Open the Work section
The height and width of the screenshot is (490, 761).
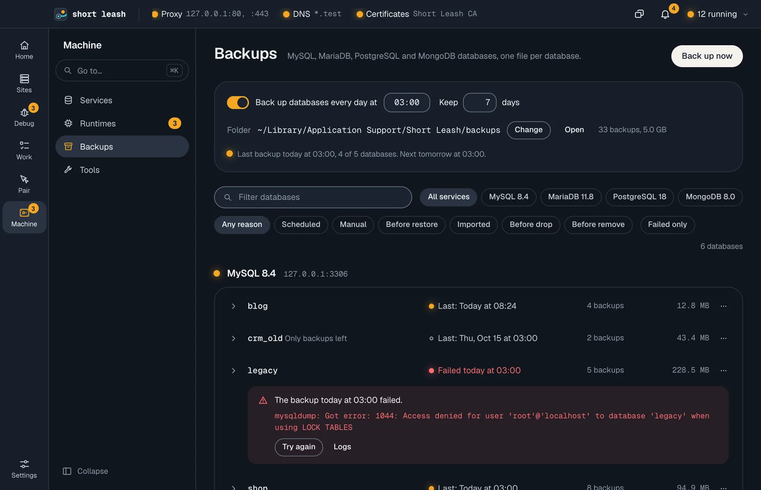[x=24, y=151]
